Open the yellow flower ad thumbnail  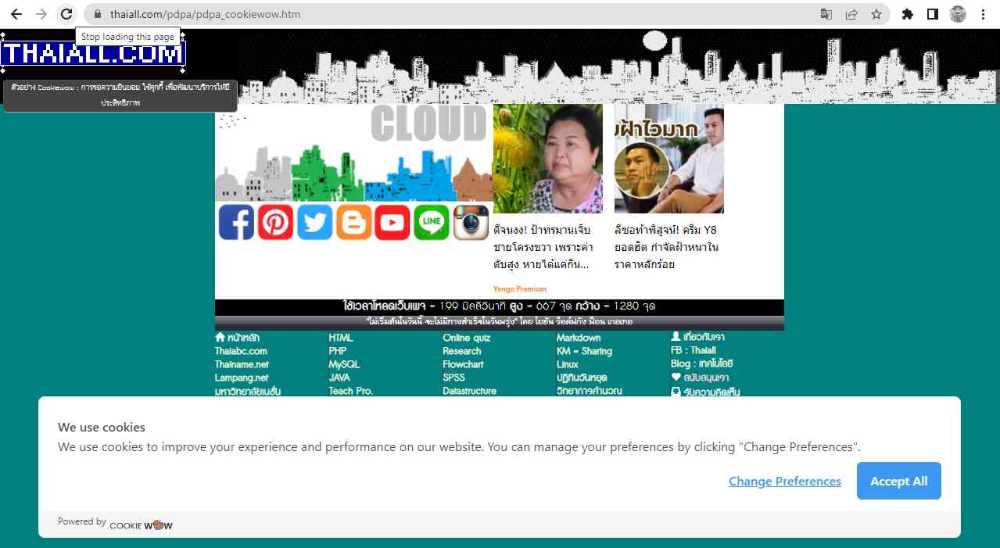pyautogui.click(x=547, y=159)
